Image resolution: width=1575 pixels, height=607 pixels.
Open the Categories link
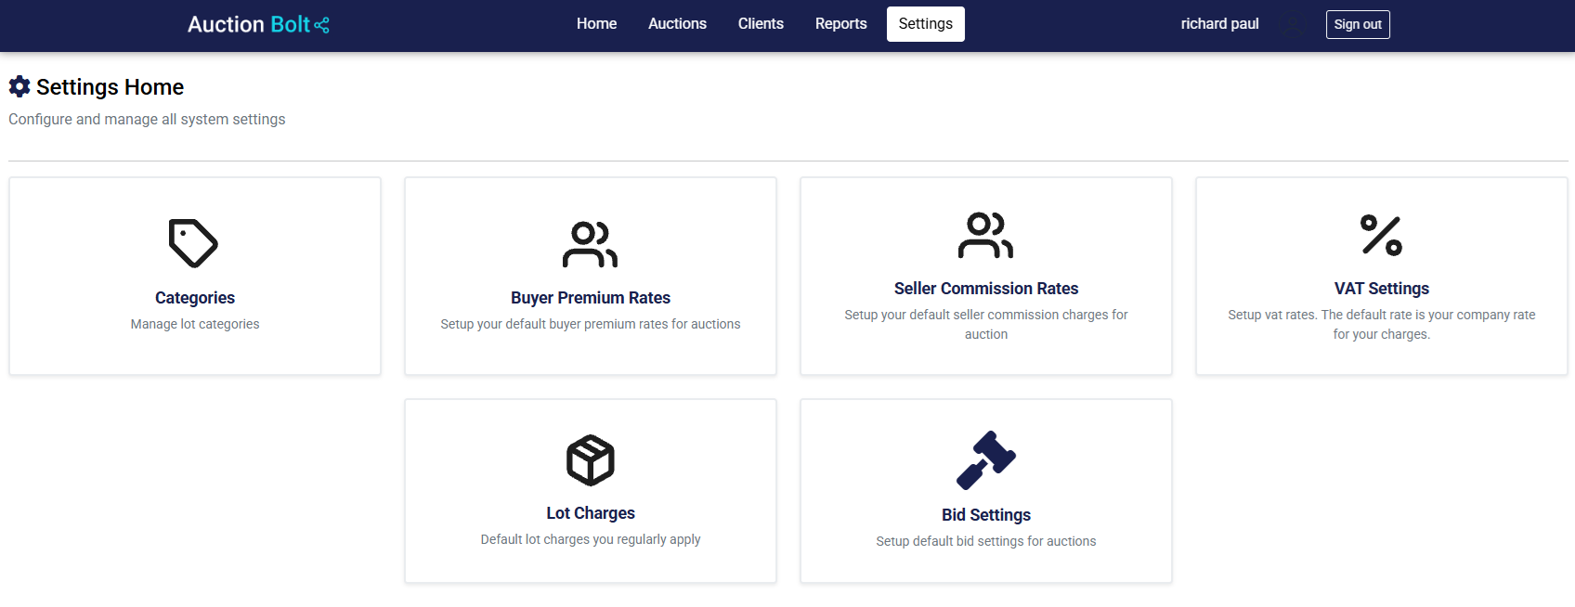tap(195, 298)
